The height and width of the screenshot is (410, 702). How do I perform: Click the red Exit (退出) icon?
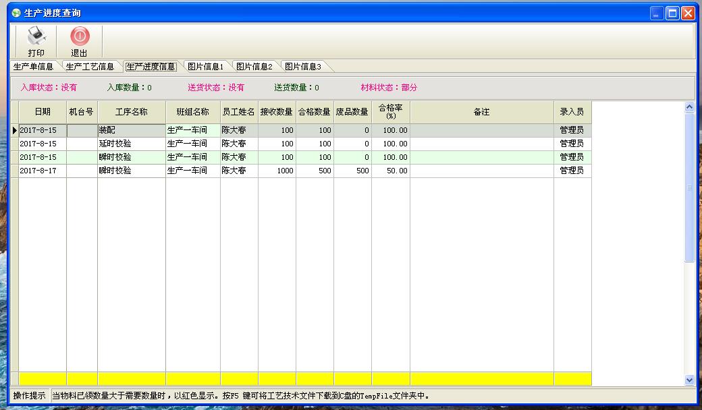[79, 36]
